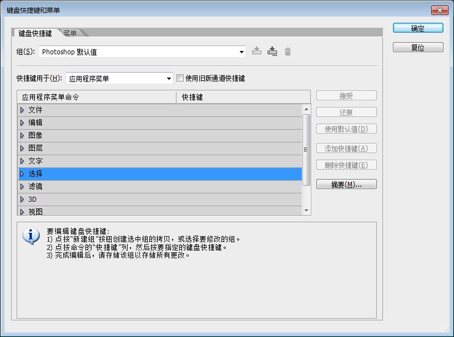Open the 组(S) shortcut set dropdown
Viewport: 454px width, 337px height.
241,51
